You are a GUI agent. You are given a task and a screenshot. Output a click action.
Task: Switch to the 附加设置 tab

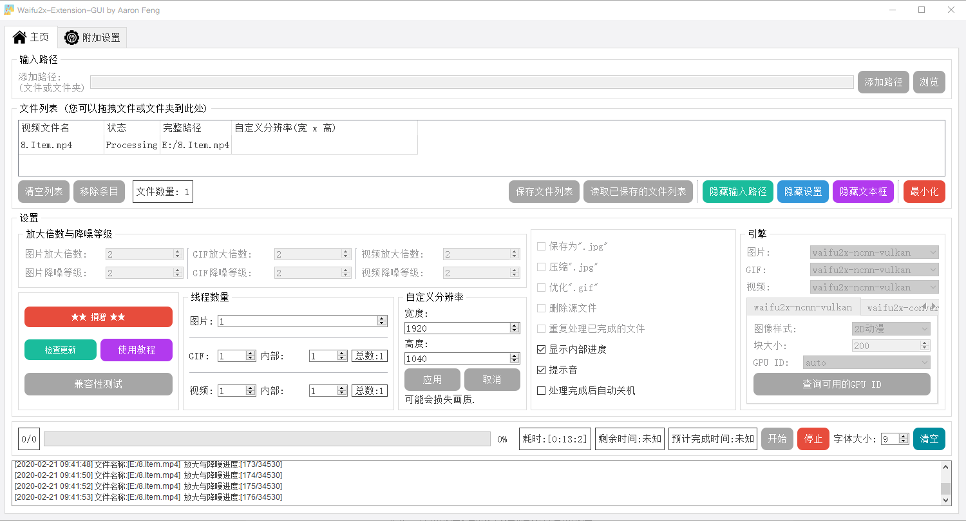[x=93, y=37]
